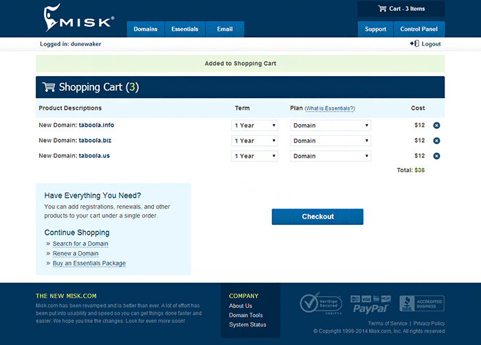Open the Privacy Policy link
This screenshot has height=345, width=481.
tap(429, 324)
